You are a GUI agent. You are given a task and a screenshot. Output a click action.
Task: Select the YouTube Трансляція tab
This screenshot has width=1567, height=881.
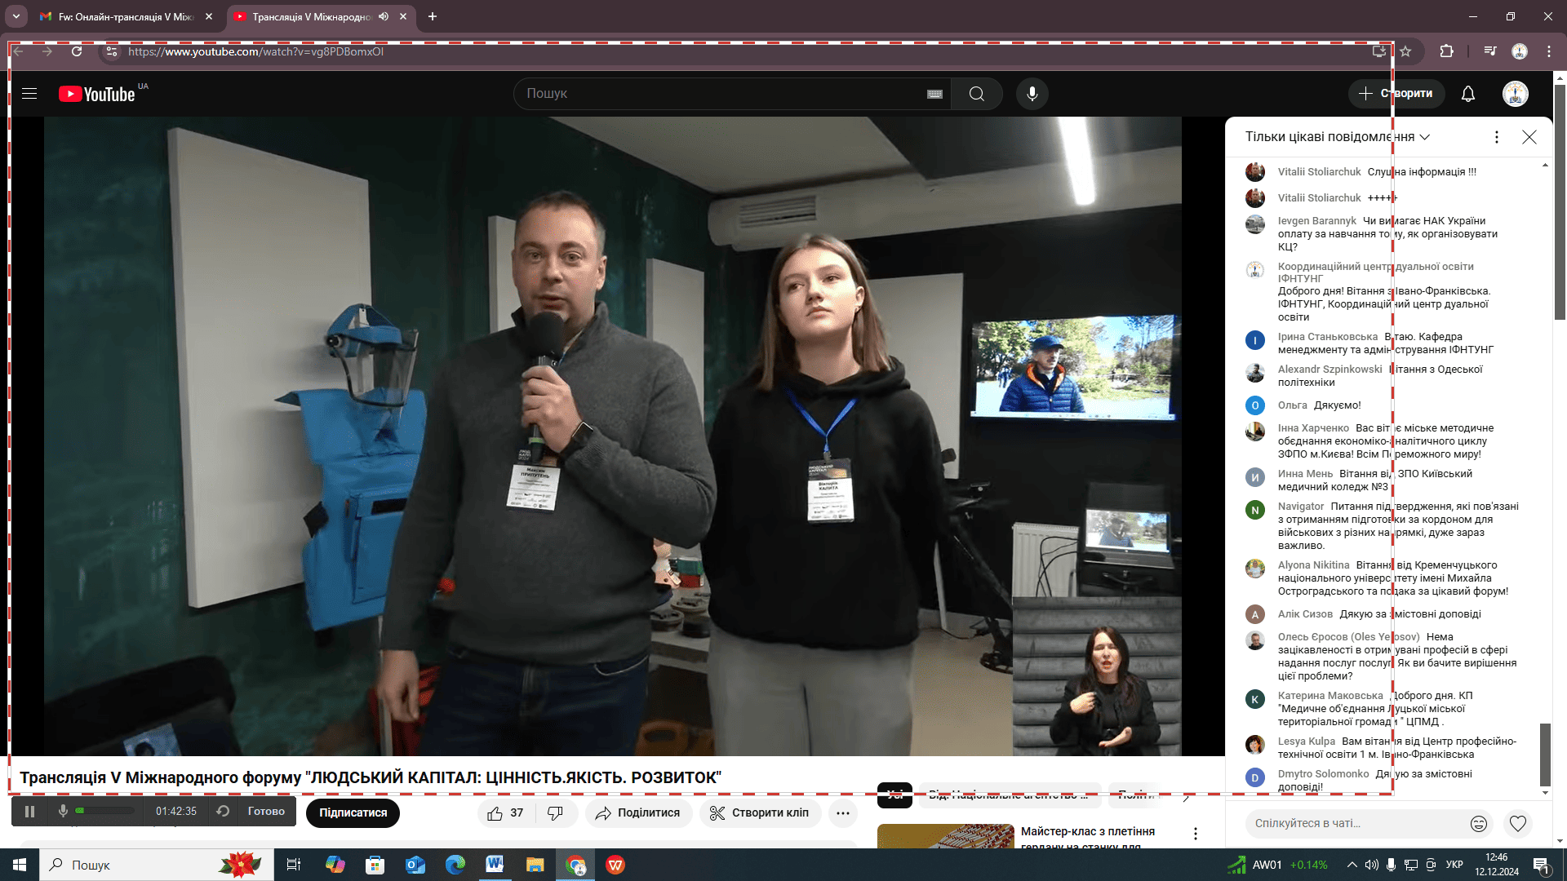321,16
